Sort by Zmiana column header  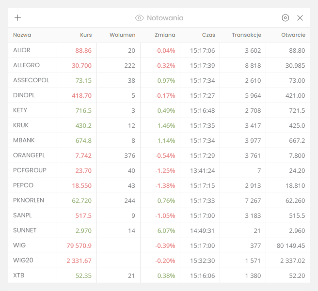click(165, 35)
